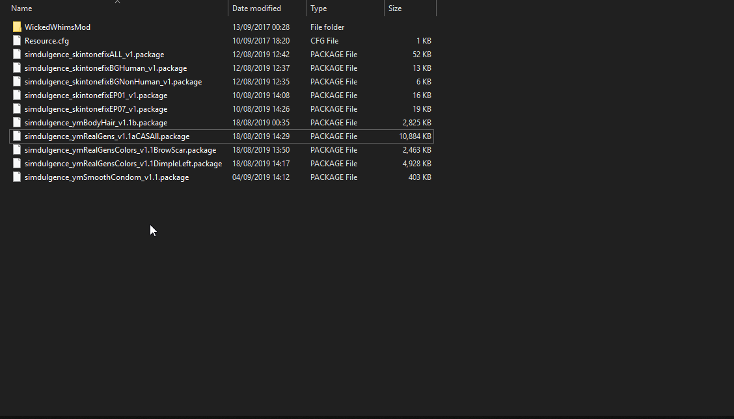Click the 16 KB size value
Image resolution: width=734 pixels, height=419 pixels.
[422, 95]
